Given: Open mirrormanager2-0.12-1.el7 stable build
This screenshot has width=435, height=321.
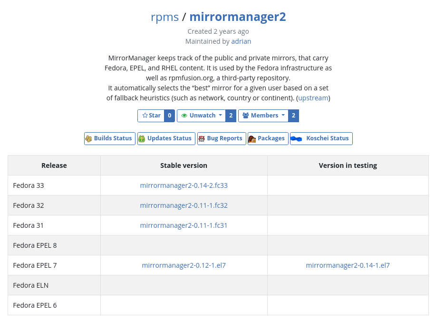Looking at the screenshot, I should [x=184, y=265].
